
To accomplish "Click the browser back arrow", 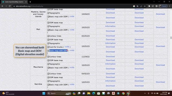I will pos(2,6).
